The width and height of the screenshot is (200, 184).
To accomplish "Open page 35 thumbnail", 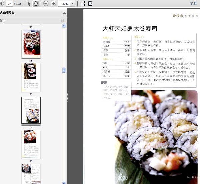I will tap(31, 44).
